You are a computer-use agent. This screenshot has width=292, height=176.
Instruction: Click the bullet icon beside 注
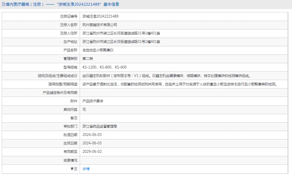click(72, 169)
